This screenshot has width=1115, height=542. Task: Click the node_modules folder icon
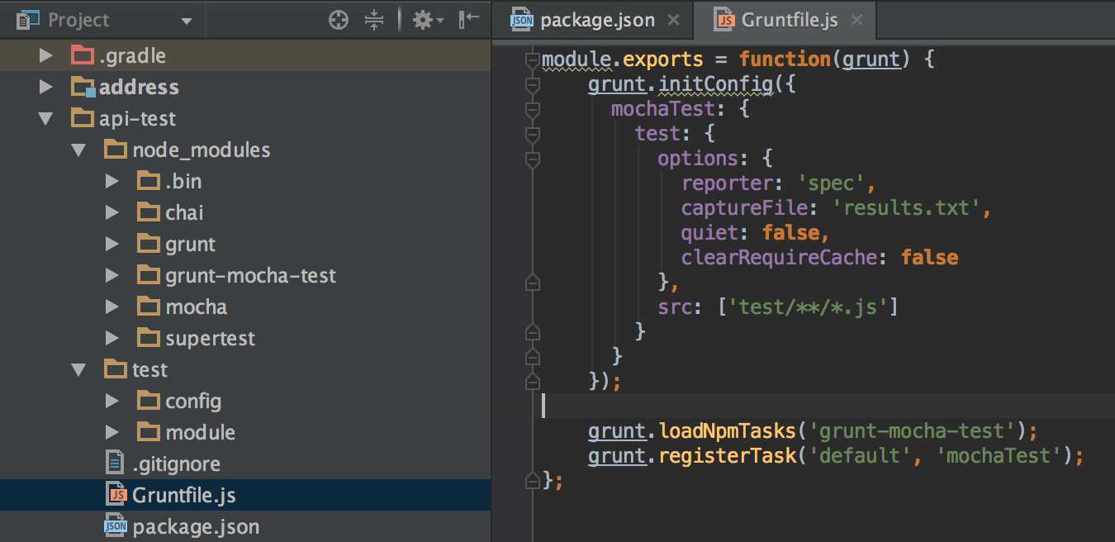[x=116, y=150]
